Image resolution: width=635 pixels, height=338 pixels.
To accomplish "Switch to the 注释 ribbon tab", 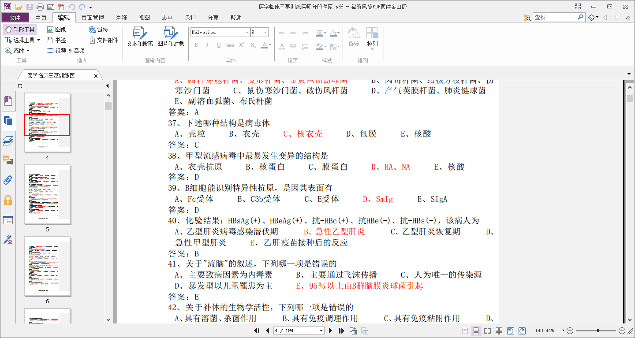I will click(121, 17).
